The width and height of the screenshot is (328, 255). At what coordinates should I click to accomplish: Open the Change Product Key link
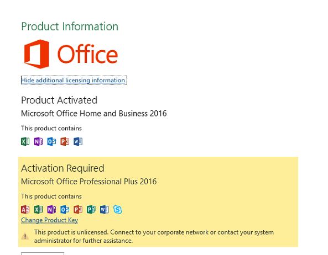[50, 220]
